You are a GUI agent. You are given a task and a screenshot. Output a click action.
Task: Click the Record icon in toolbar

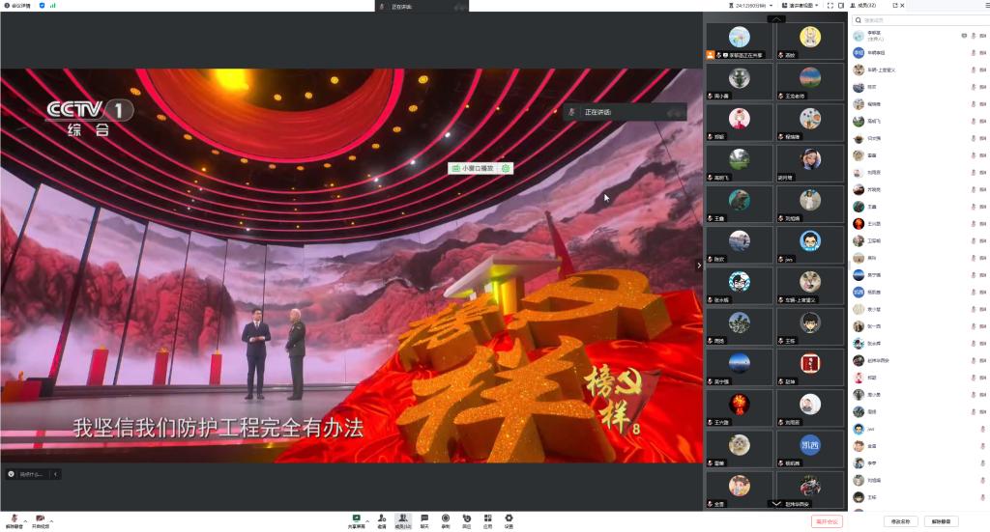click(x=446, y=519)
